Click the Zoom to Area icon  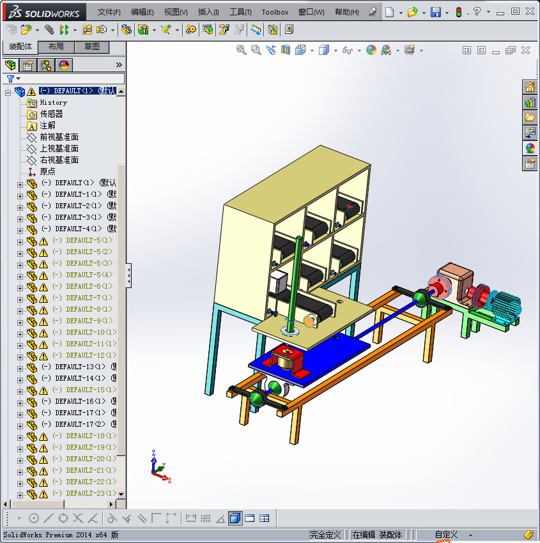tap(256, 50)
